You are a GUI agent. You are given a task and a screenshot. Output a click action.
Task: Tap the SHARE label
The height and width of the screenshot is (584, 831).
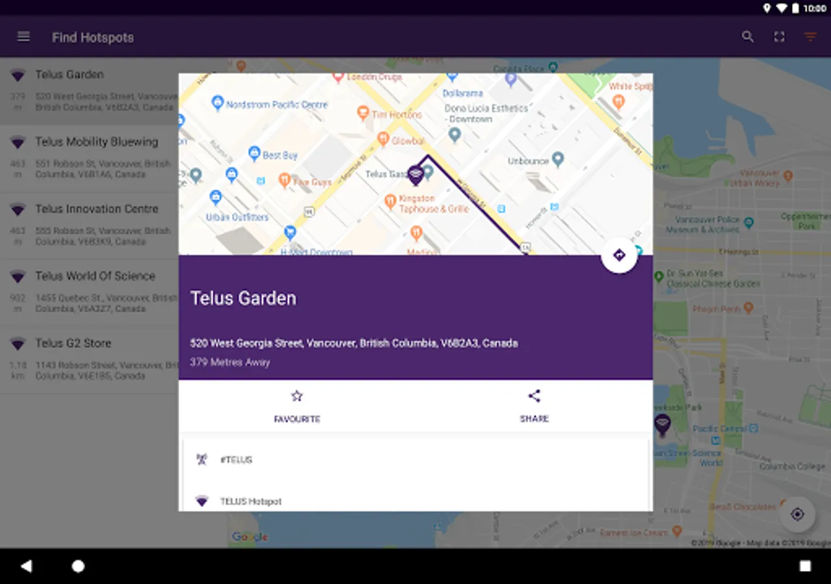point(534,419)
